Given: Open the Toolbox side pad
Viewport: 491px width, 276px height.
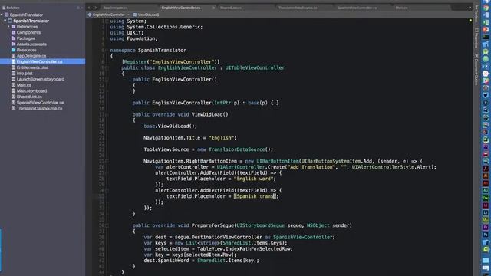Looking at the screenshot, I should click(x=476, y=13).
